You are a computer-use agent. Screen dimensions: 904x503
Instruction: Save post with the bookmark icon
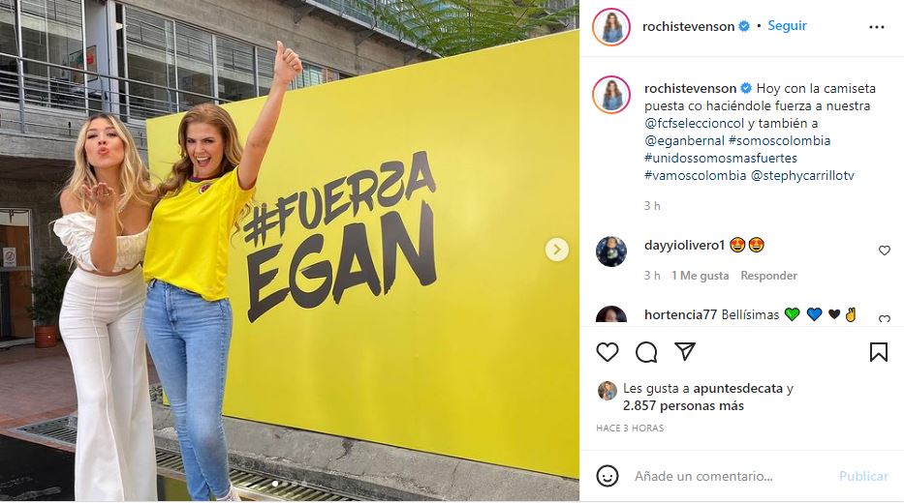(879, 352)
